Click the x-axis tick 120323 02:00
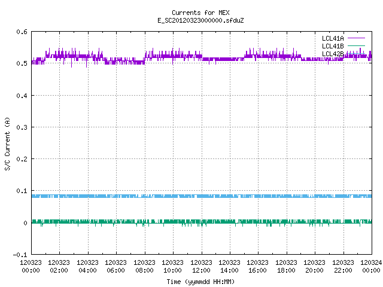The image size is (383, 287). [59, 266]
